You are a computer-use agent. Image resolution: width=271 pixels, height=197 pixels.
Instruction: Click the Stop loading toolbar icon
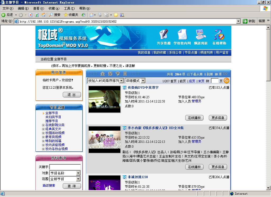31,15
